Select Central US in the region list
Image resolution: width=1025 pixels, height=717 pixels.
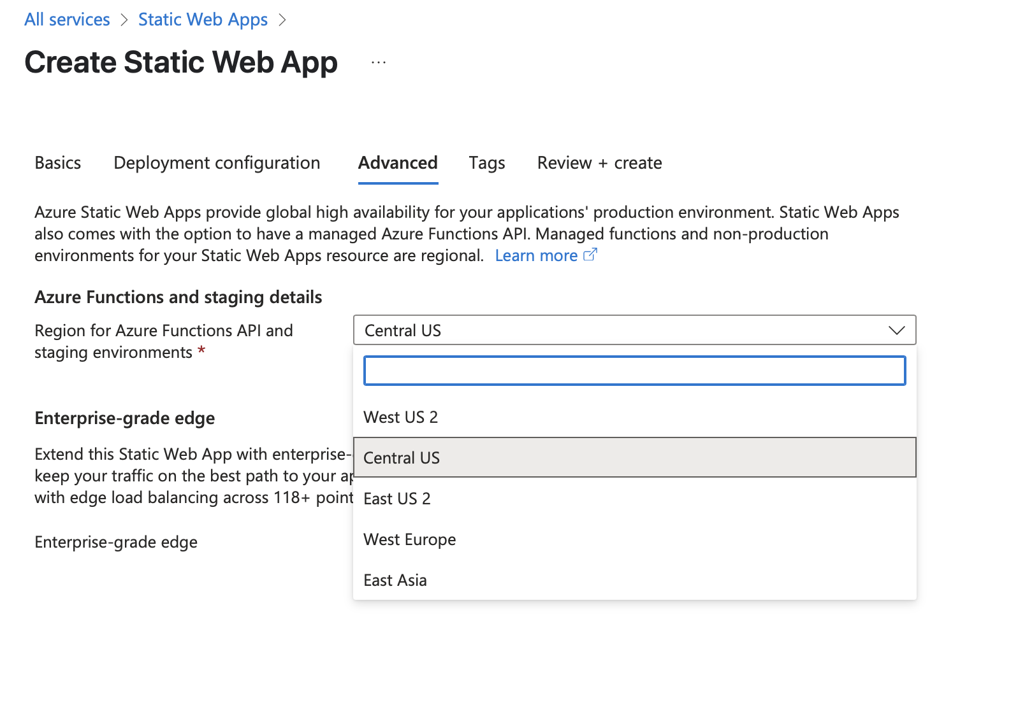coord(635,457)
